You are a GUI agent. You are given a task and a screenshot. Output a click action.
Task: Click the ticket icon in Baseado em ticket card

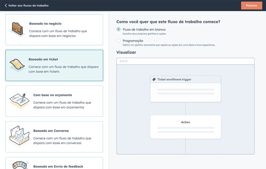[17, 65]
